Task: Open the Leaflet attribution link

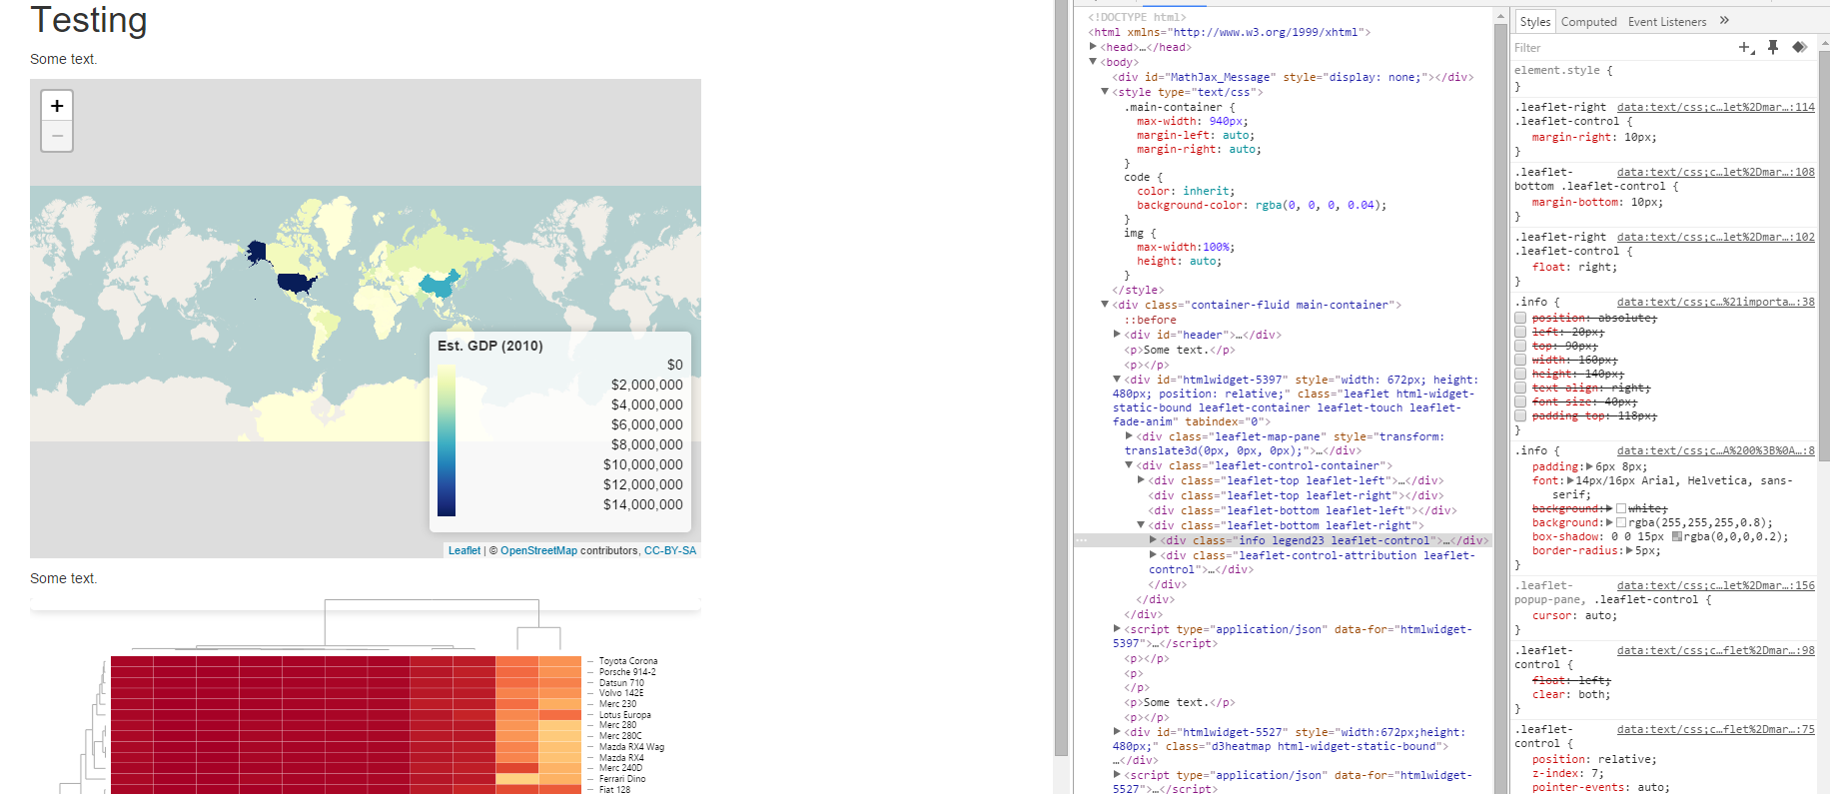Action: point(464,550)
